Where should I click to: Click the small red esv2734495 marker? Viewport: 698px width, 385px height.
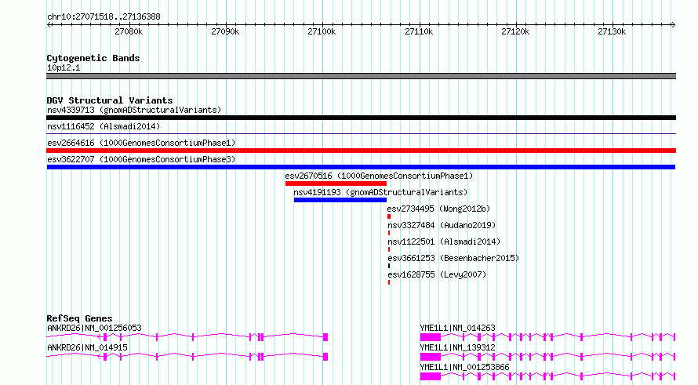click(389, 216)
